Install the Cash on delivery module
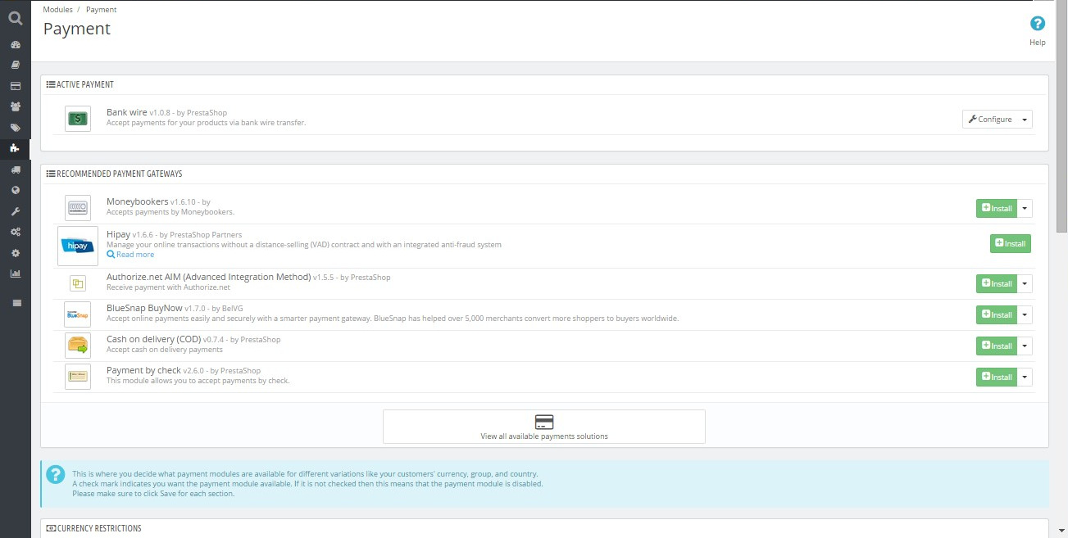The image size is (1068, 538). tap(997, 346)
